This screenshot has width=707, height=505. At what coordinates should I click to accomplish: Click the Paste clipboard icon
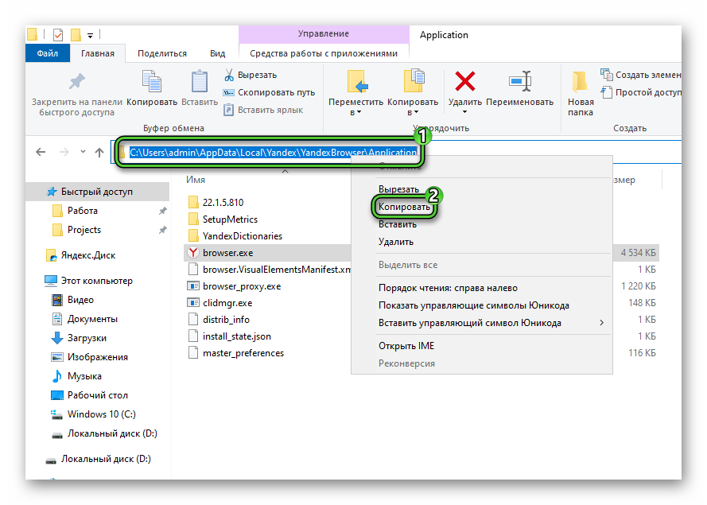pyautogui.click(x=199, y=82)
